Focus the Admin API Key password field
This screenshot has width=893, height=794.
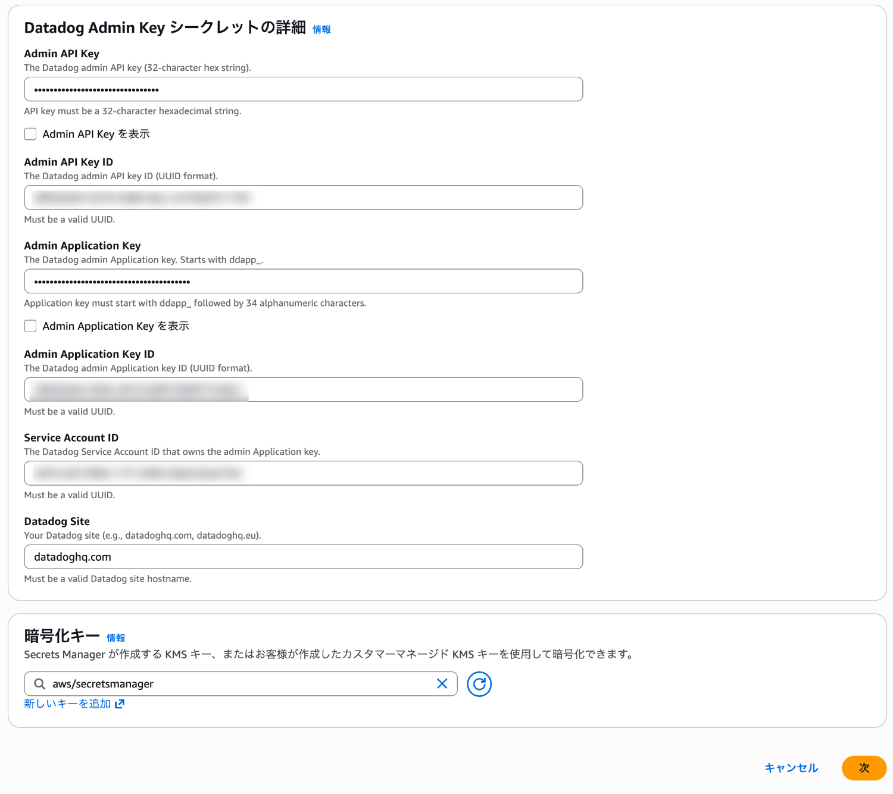click(304, 89)
